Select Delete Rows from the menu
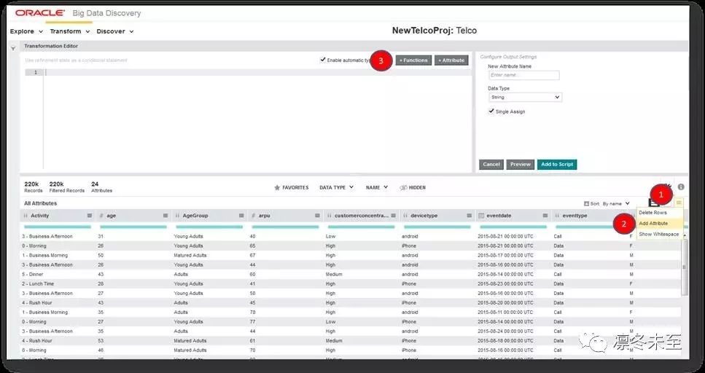The width and height of the screenshot is (705, 373). 659,213
